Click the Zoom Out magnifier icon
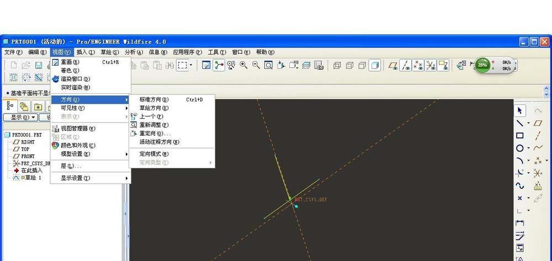This screenshot has height=261, width=552. click(256, 65)
